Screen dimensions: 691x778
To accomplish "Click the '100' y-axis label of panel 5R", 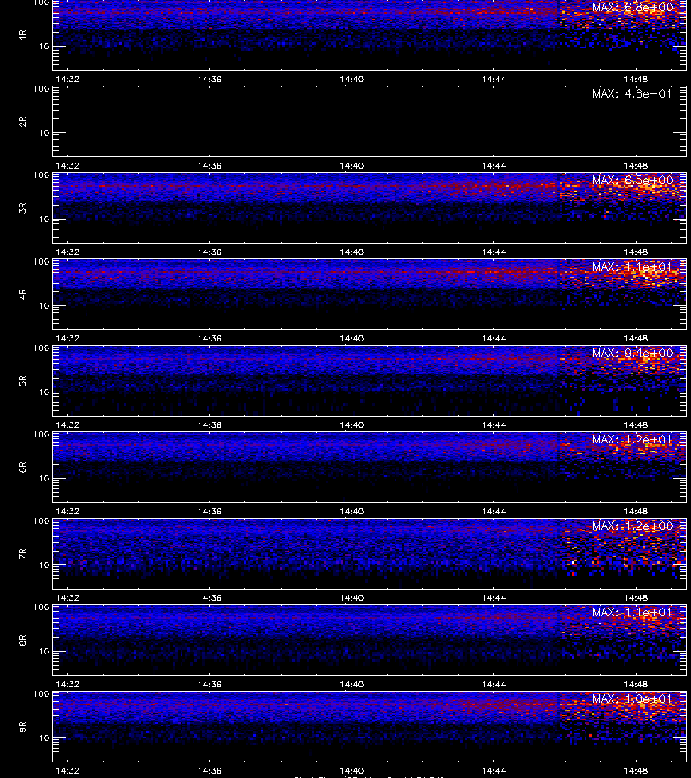I will [x=41, y=348].
